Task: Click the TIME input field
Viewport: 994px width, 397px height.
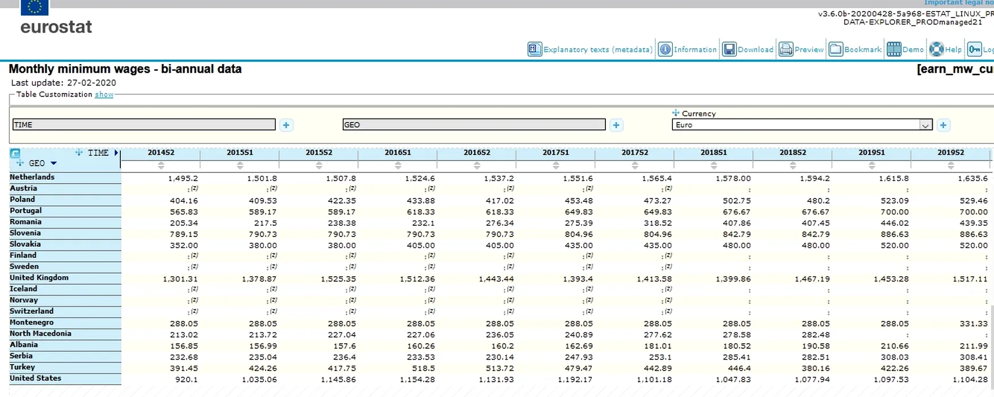Action: tap(144, 125)
